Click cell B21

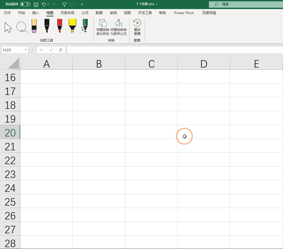tap(99, 146)
